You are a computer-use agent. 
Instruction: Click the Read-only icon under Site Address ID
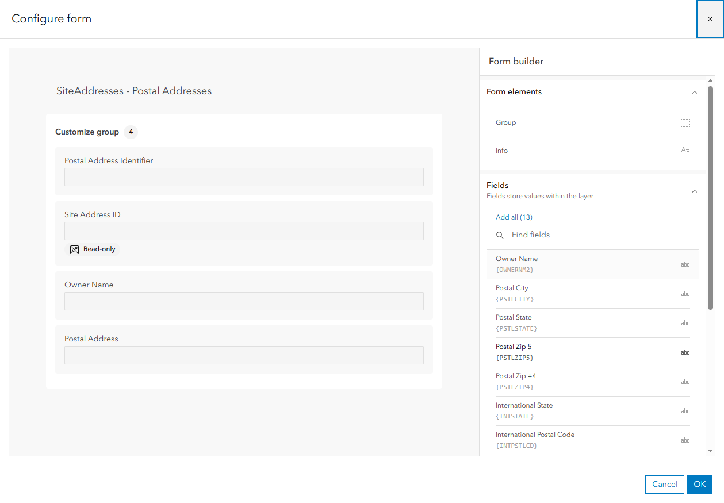coord(74,249)
